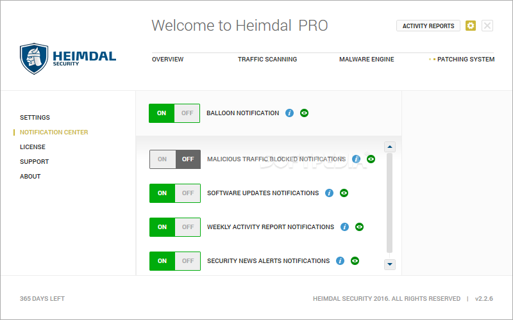513x320 pixels.
Task: Show info for Weekly Activity Report Notifications
Action: tap(344, 227)
